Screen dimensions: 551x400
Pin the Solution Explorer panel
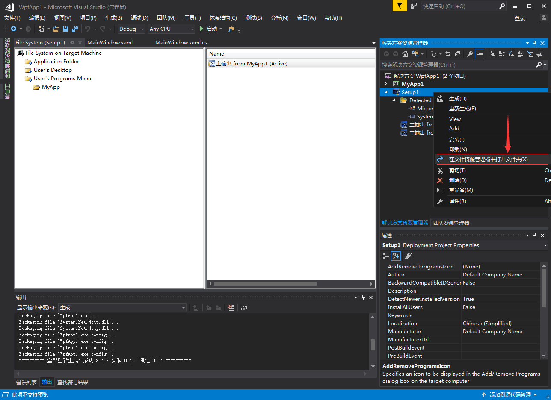pos(534,43)
